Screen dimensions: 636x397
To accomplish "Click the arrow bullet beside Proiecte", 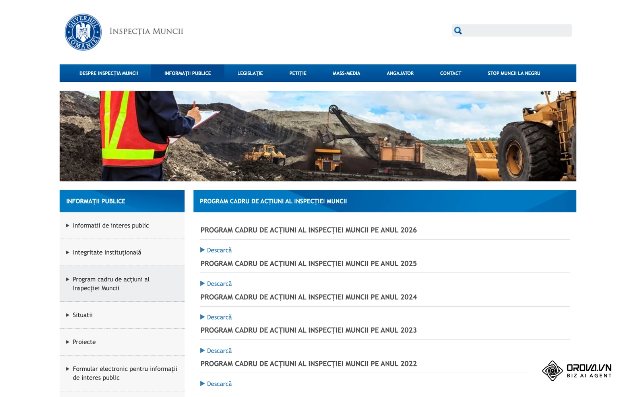I will (68, 342).
